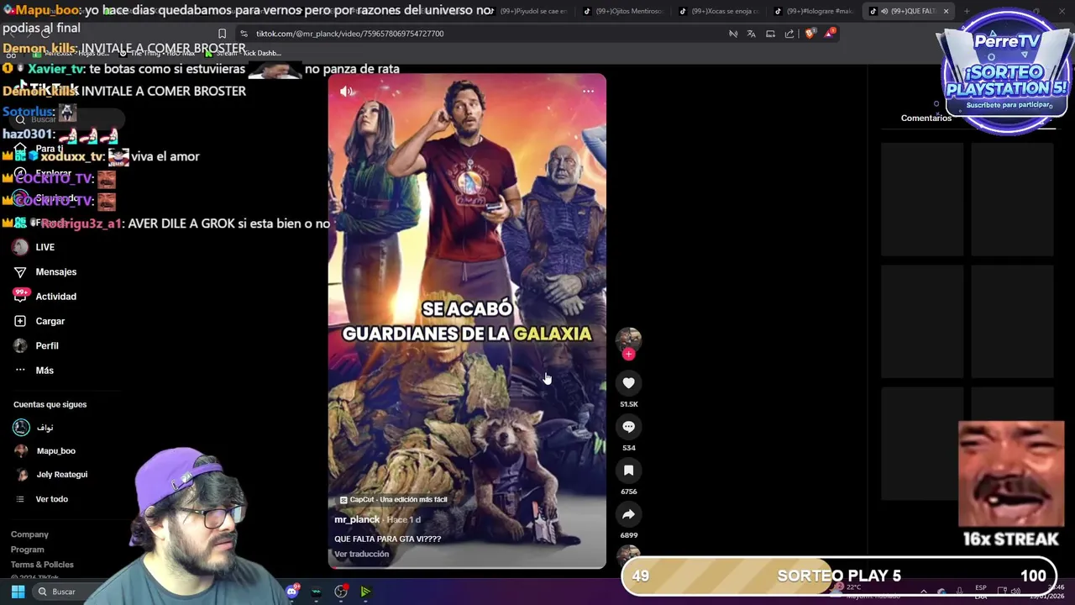Open mr_planck username on video
The height and width of the screenshot is (605, 1075).
357,519
